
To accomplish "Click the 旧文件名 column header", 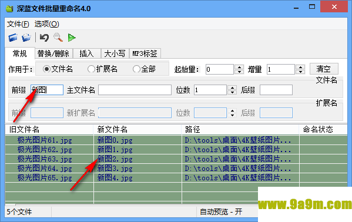I will (49, 129).
